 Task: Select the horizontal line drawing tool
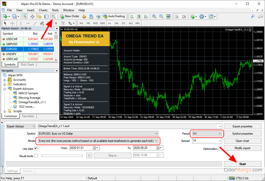click(28, 23)
